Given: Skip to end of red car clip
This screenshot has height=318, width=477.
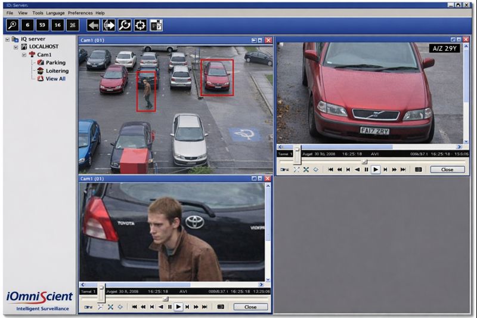Looking at the screenshot, I should click(x=403, y=169).
